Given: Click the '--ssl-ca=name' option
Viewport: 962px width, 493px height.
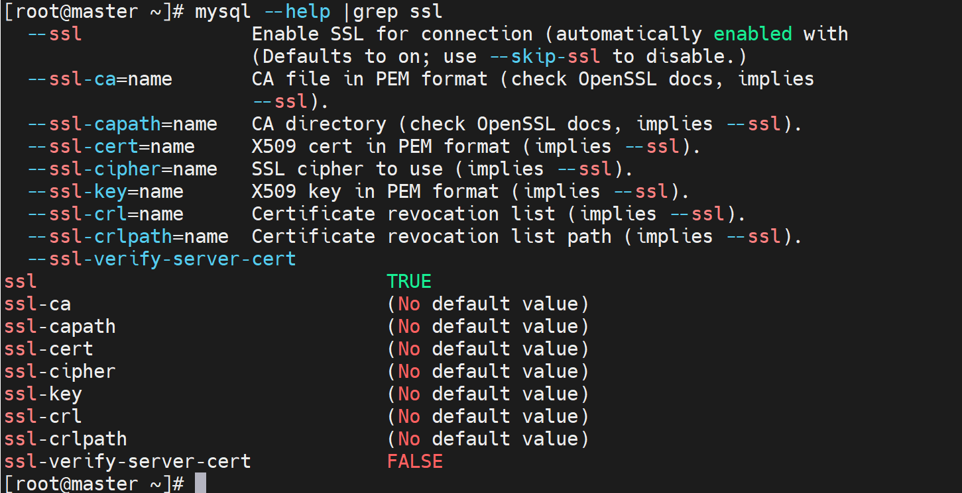Looking at the screenshot, I should pyautogui.click(x=100, y=79).
